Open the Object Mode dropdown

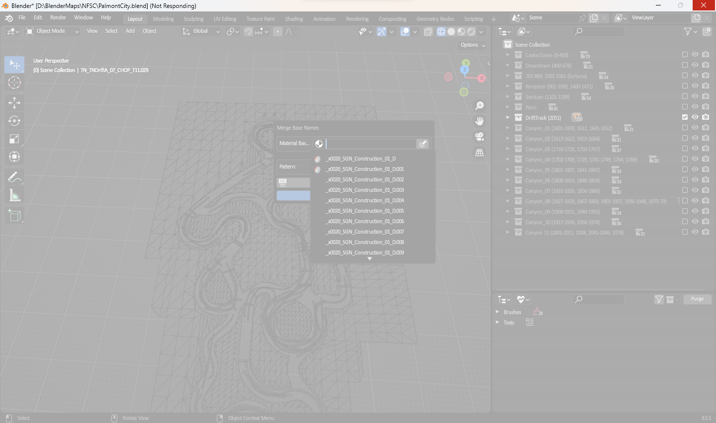52,31
